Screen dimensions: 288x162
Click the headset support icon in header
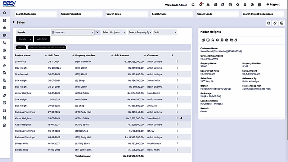pos(238,5)
